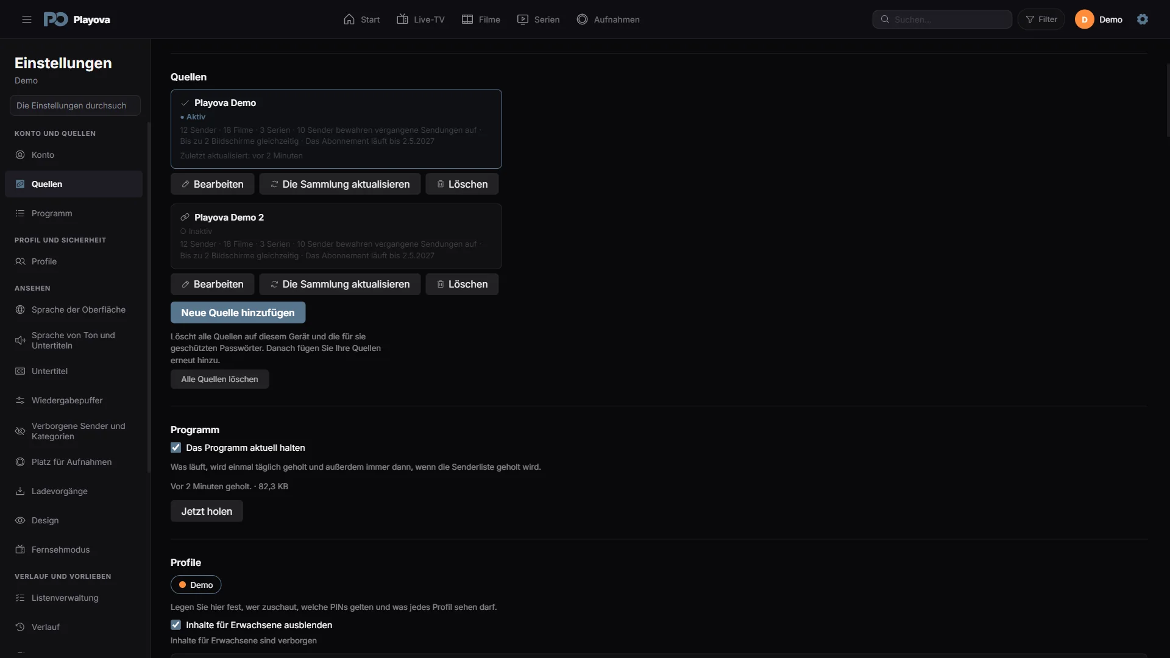1170x658 pixels.
Task: Open settings gear icon in header
Action: click(1143, 19)
